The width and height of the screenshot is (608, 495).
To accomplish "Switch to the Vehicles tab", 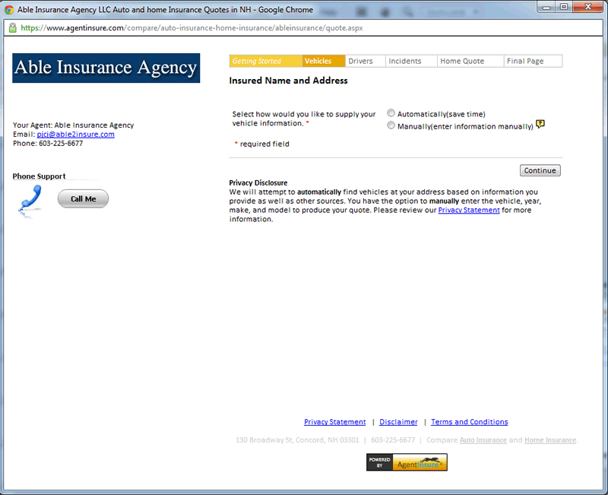I will [x=324, y=61].
